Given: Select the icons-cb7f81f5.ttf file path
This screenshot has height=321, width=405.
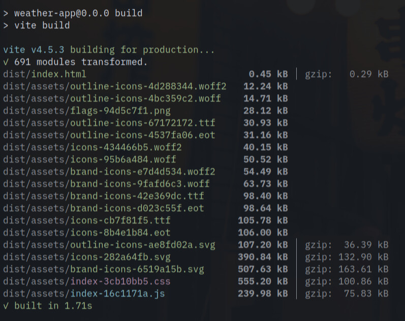Looking at the screenshot, I should [87, 220].
